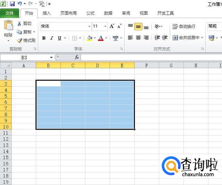The height and width of the screenshot is (185, 222).
Task: Open the 对齐方式 dialog launcher
Action: point(203,49)
